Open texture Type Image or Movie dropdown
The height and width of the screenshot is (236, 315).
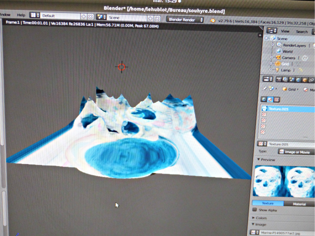(x=296, y=152)
